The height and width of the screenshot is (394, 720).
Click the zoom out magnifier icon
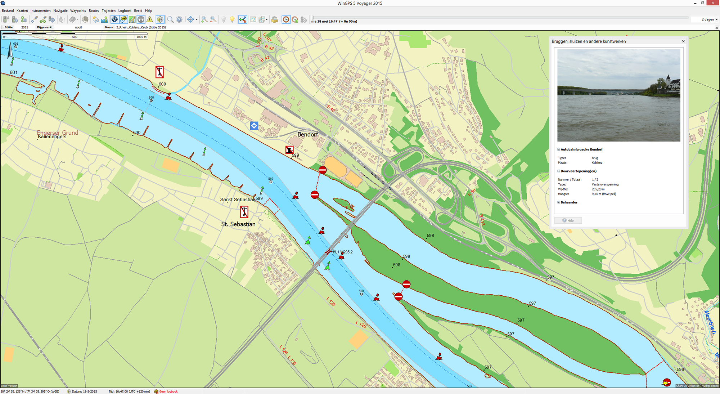click(x=213, y=19)
